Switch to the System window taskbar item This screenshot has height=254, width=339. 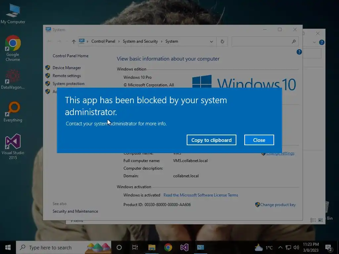(200, 247)
